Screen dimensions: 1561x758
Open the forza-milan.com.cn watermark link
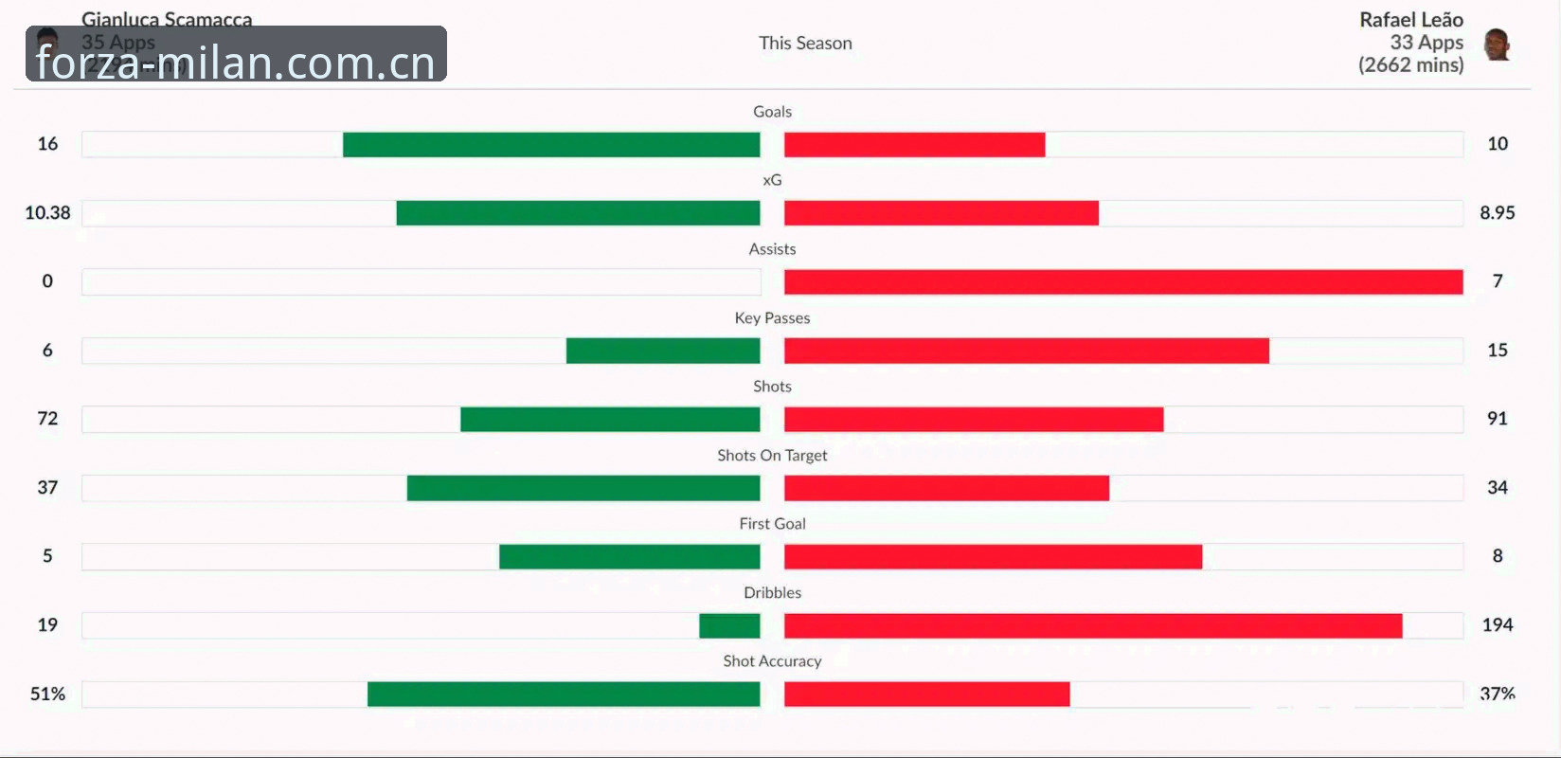(236, 54)
